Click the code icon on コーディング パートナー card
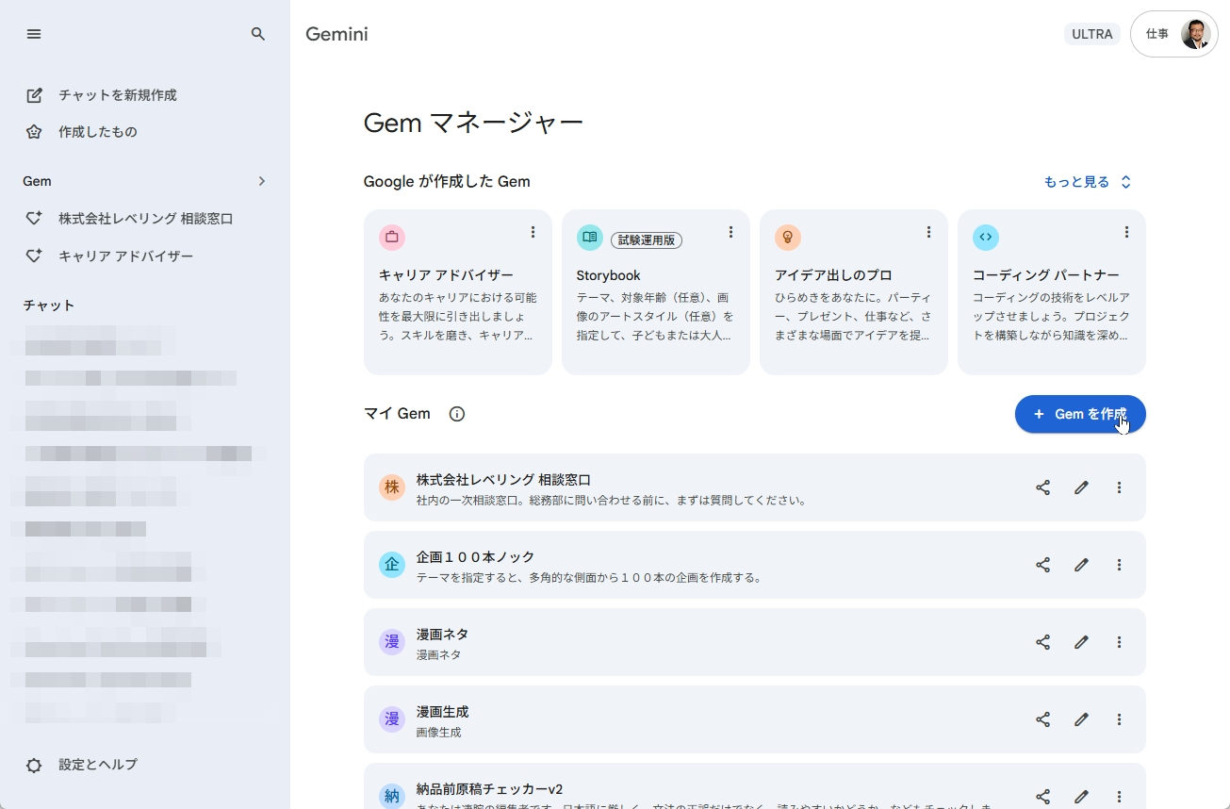 [986, 237]
